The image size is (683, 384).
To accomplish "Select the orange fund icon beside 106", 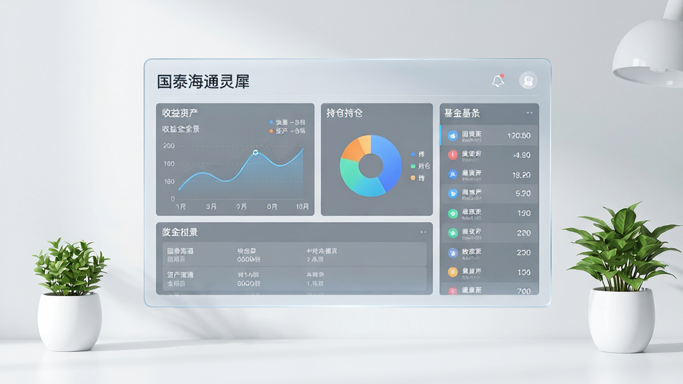I will pyautogui.click(x=453, y=272).
